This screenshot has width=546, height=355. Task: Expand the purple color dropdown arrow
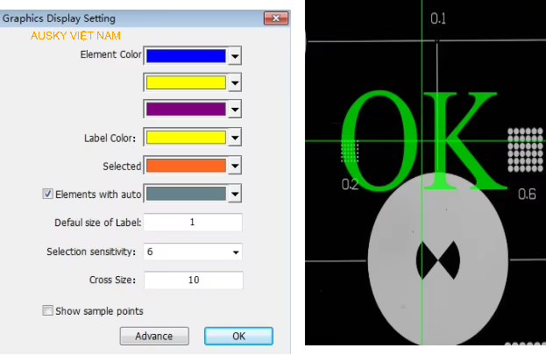235,110
